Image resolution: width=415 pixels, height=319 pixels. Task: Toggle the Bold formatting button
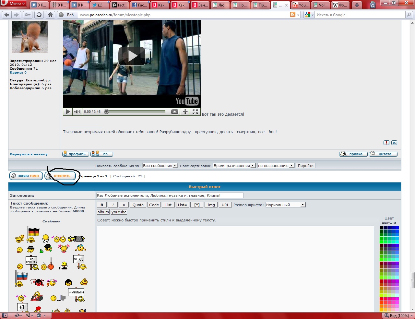(x=102, y=205)
